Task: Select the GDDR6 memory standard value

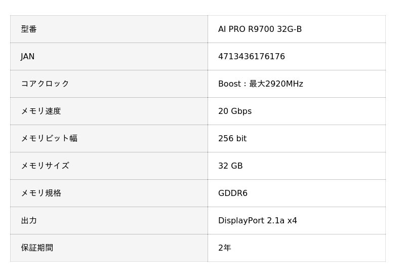Action: pyautogui.click(x=232, y=193)
